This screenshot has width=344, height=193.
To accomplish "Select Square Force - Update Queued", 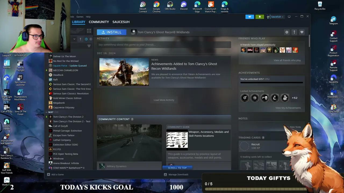I will (x=69, y=66).
